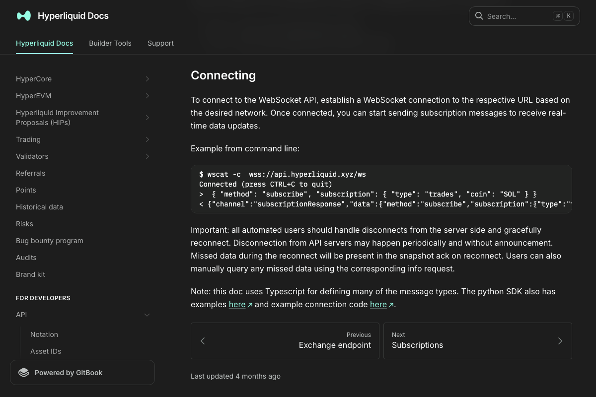Switch to the Builder Tools tab
The image size is (596, 397).
click(110, 43)
